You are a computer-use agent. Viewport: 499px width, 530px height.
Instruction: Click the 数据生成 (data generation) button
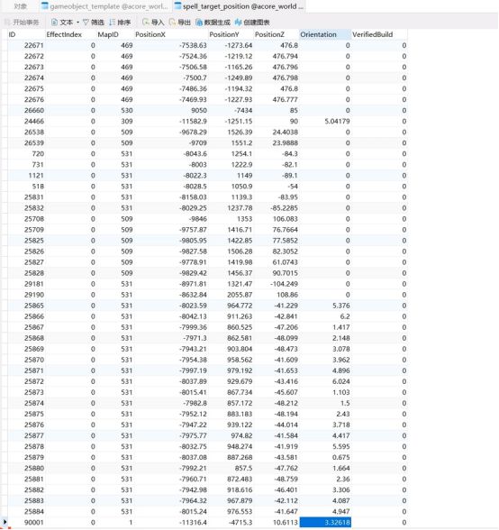(213, 23)
